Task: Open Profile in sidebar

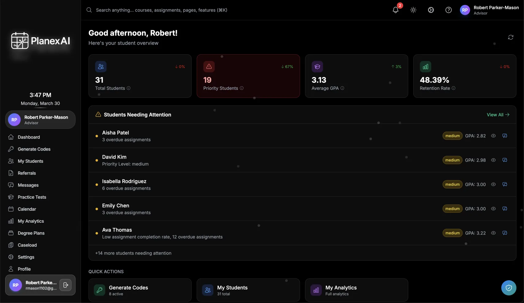Action: [40, 269]
